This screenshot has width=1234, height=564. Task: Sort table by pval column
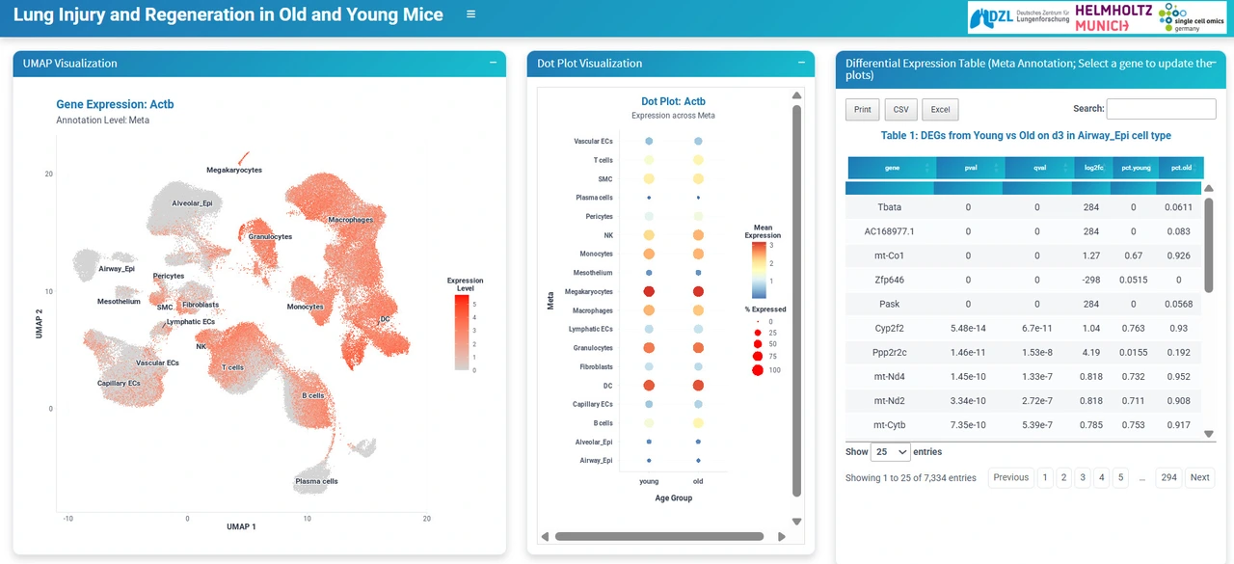click(970, 168)
